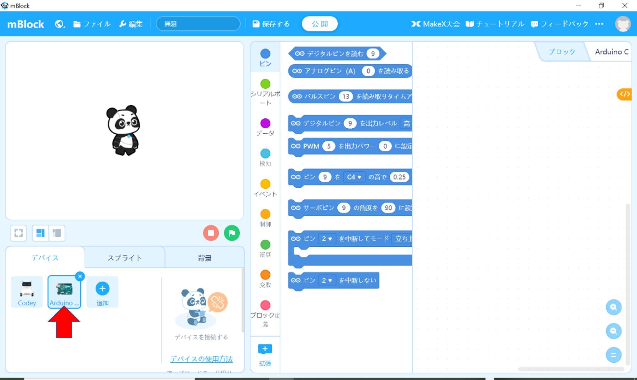Open デバイスの使用方法 link
Viewport: 637px width, 380px height.
click(x=201, y=359)
